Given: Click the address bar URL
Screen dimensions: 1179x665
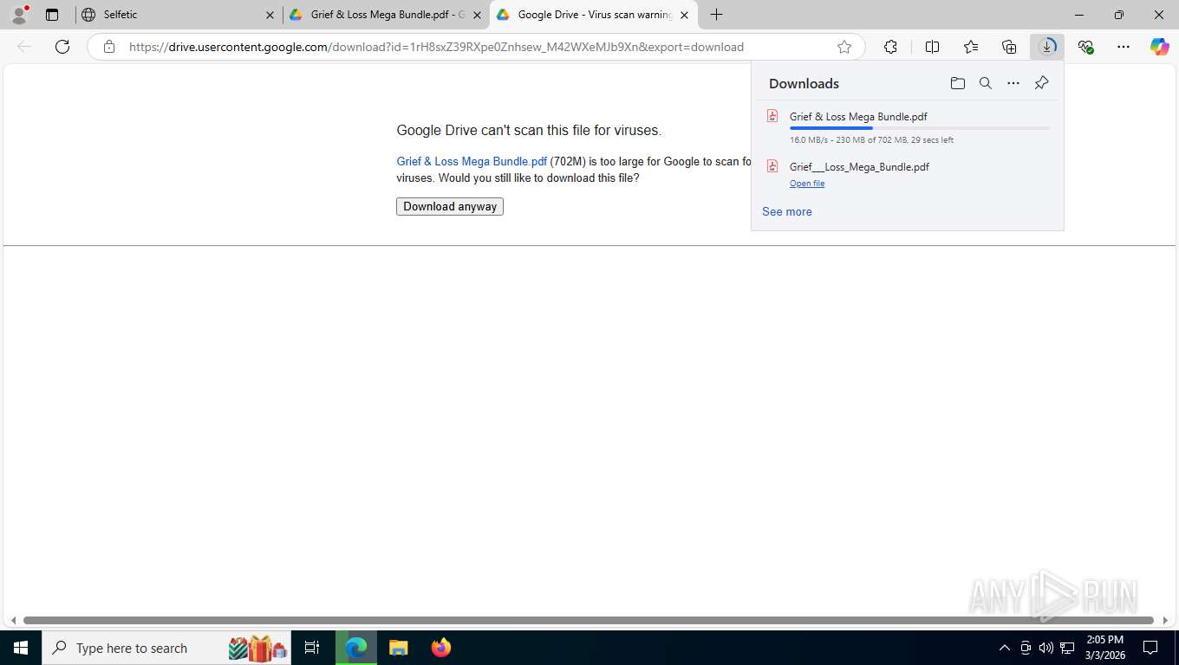Looking at the screenshot, I should (x=436, y=47).
